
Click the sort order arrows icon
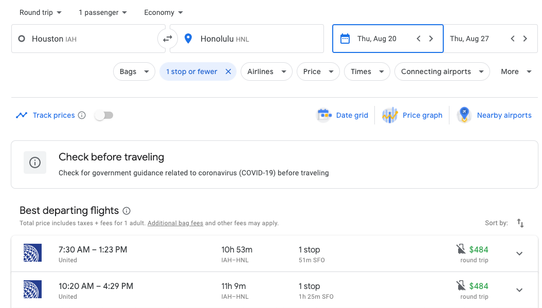tap(520, 223)
